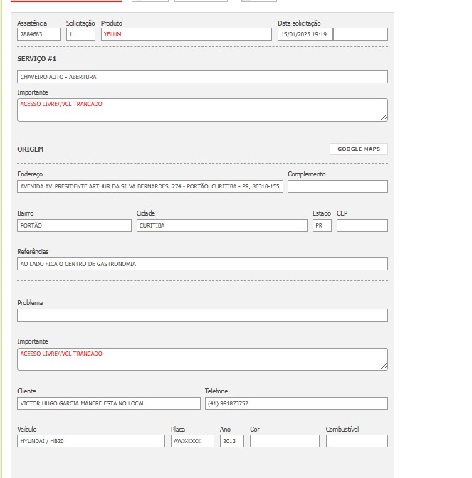Image resolution: width=472 pixels, height=478 pixels.
Task: Focus the empty Problema field
Action: click(x=202, y=315)
